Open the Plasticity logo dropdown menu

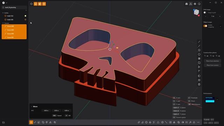[x=5, y=3]
